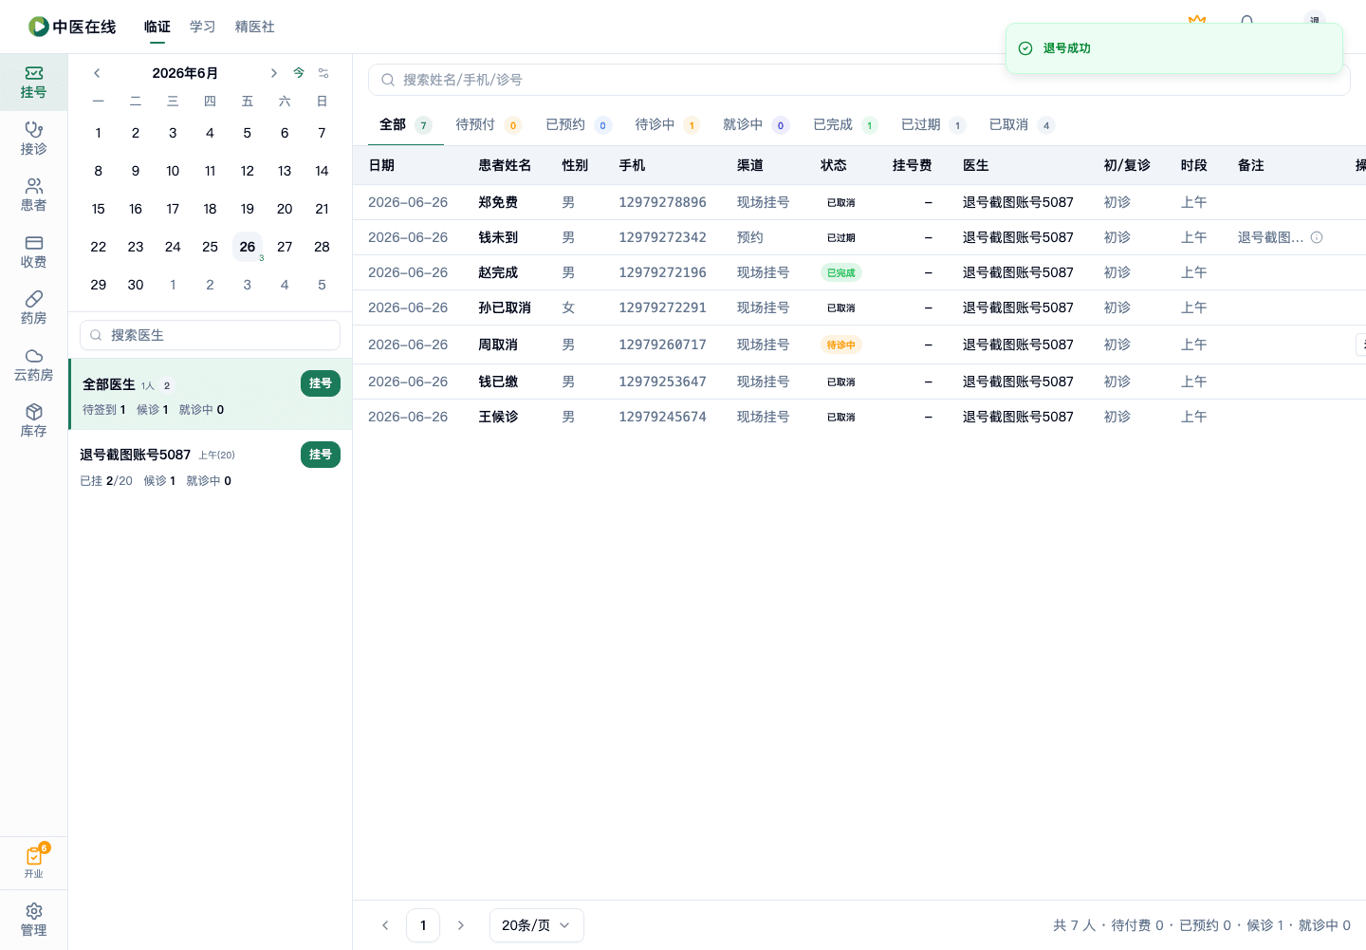The image size is (1366, 950).
Task: Select the 全部医生 doctor row
Action: (x=211, y=395)
